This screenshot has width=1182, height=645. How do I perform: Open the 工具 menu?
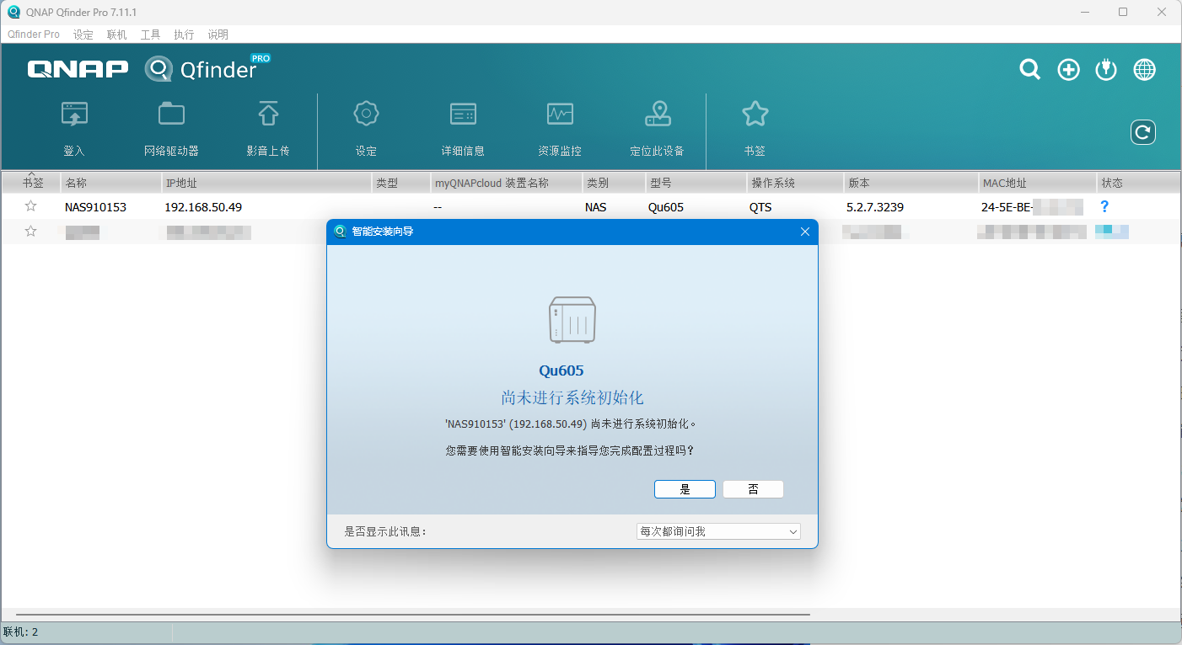(x=150, y=35)
